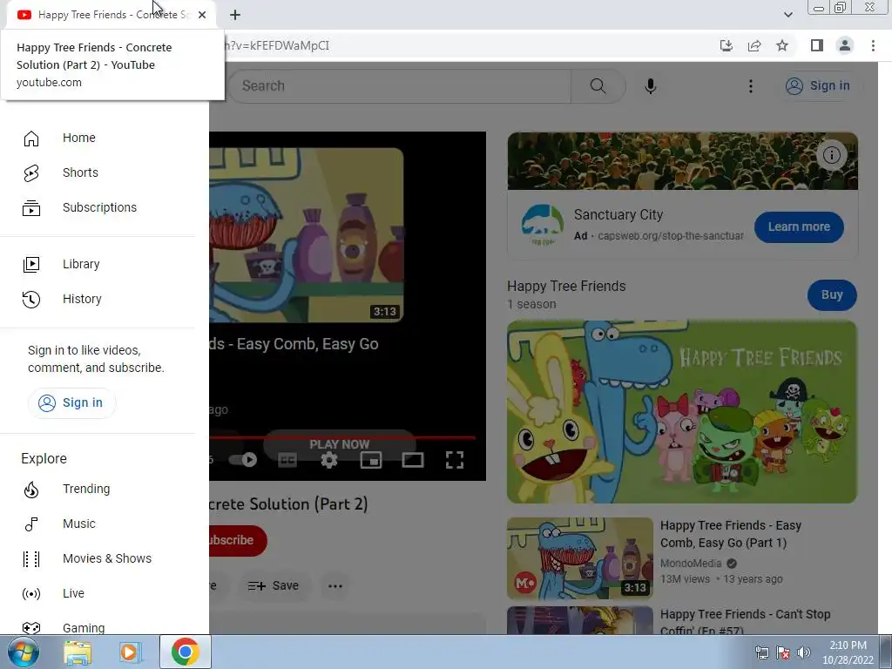Open Chrome three-dot menu
The height and width of the screenshot is (669, 892).
(x=873, y=45)
